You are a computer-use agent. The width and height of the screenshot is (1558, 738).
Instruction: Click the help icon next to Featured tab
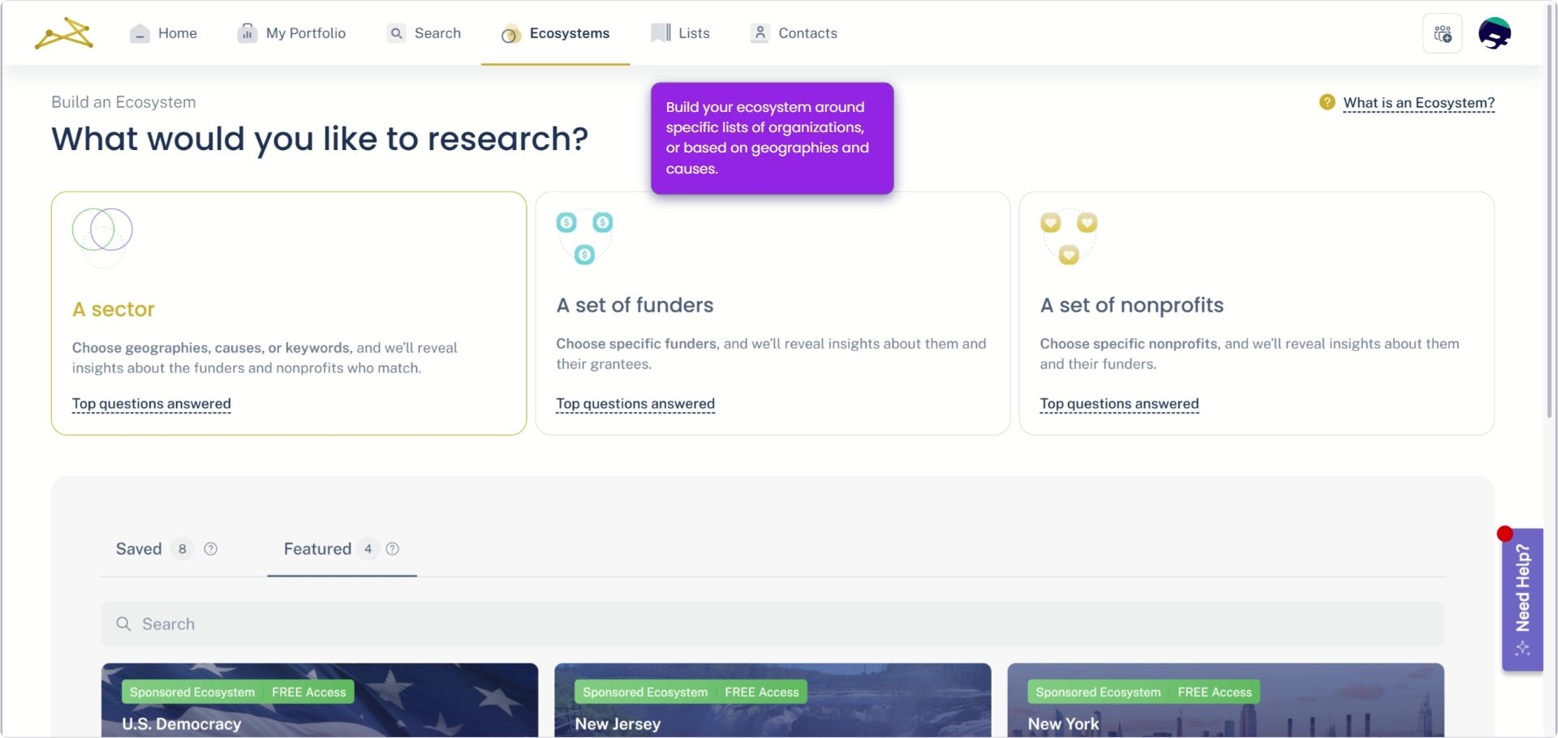coord(392,549)
